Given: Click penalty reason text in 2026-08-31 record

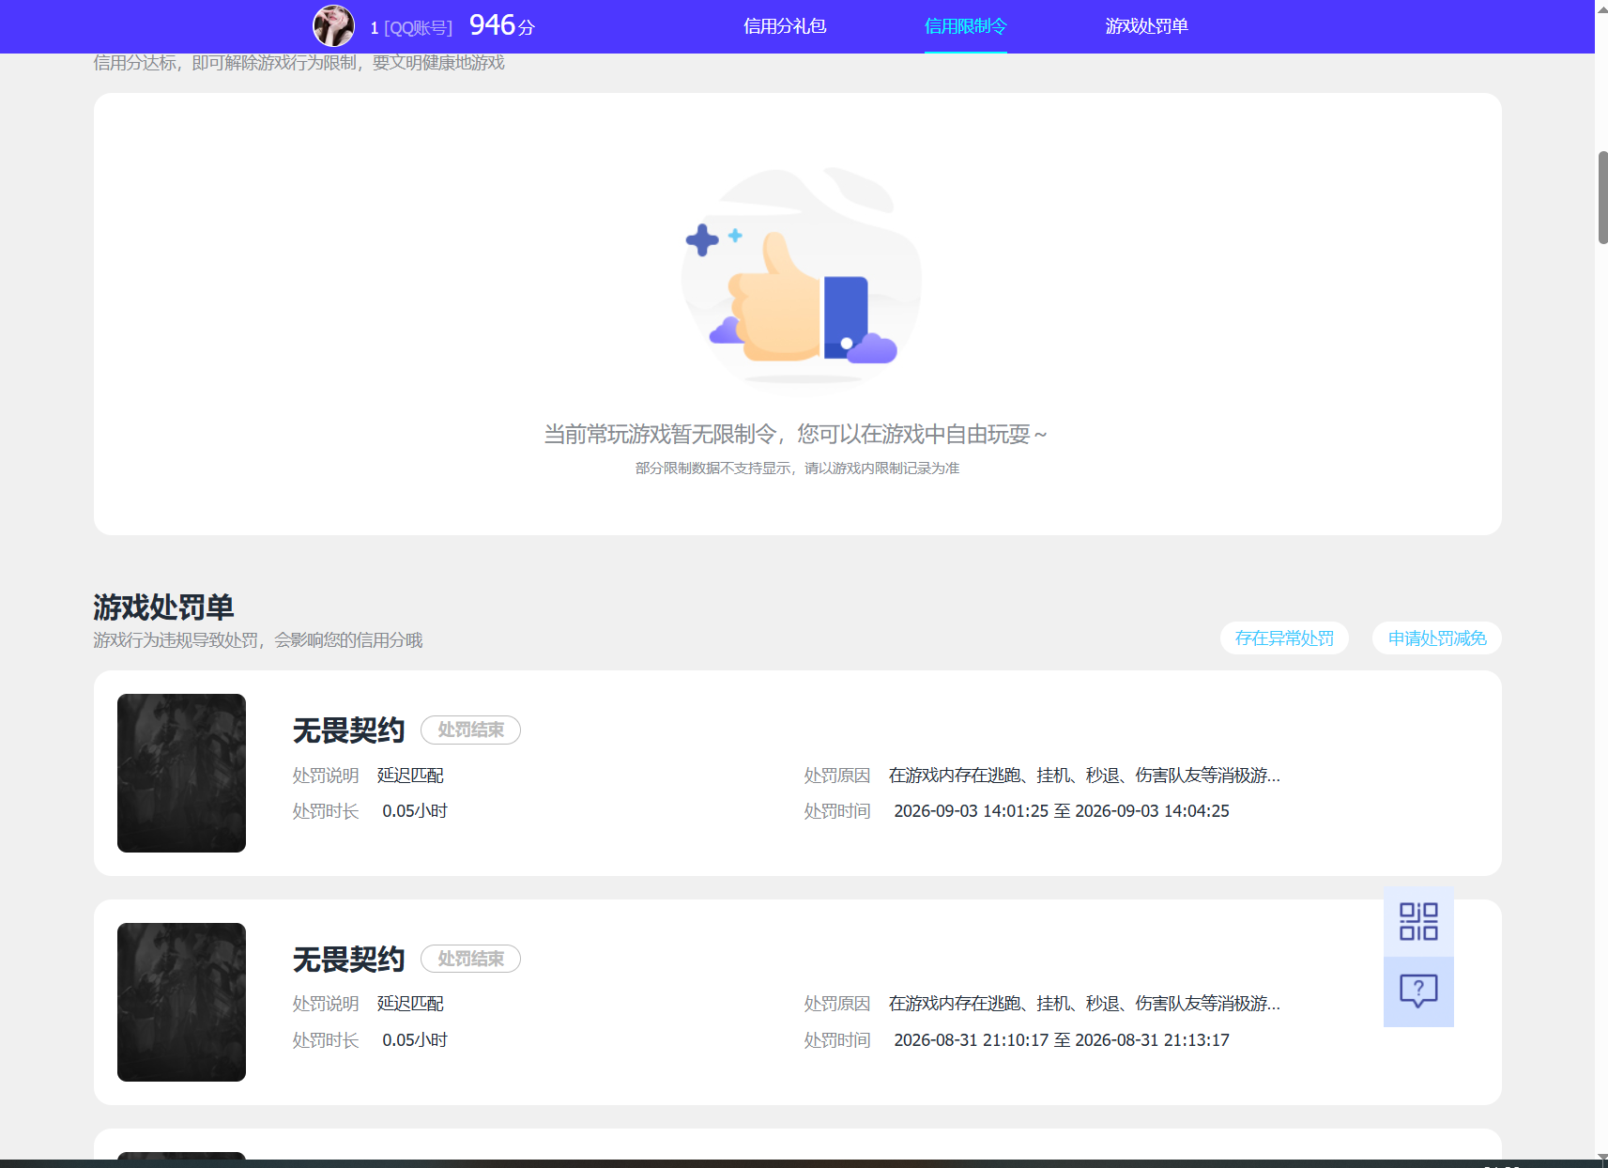Looking at the screenshot, I should click(1084, 1004).
